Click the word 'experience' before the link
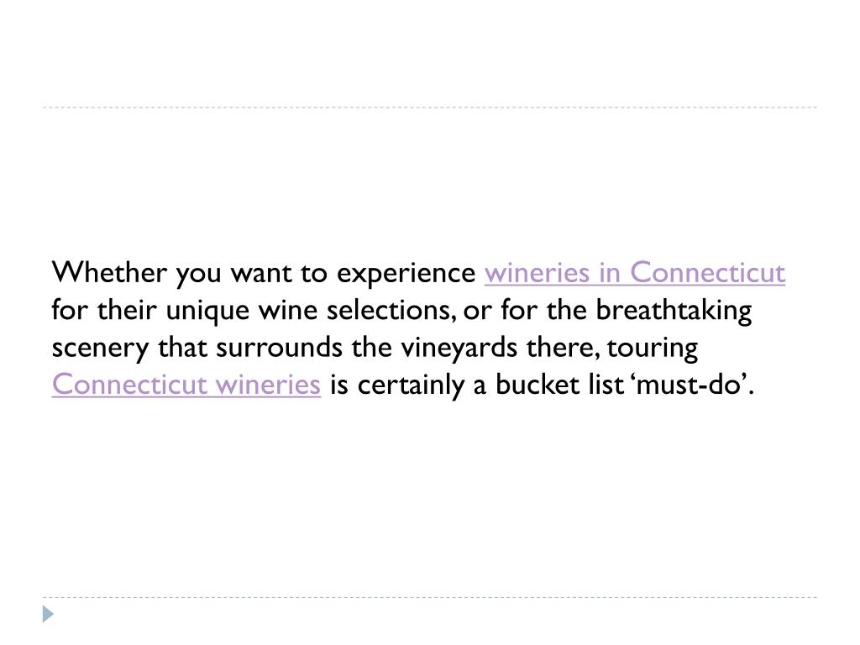This screenshot has height=645, width=860. 406,273
